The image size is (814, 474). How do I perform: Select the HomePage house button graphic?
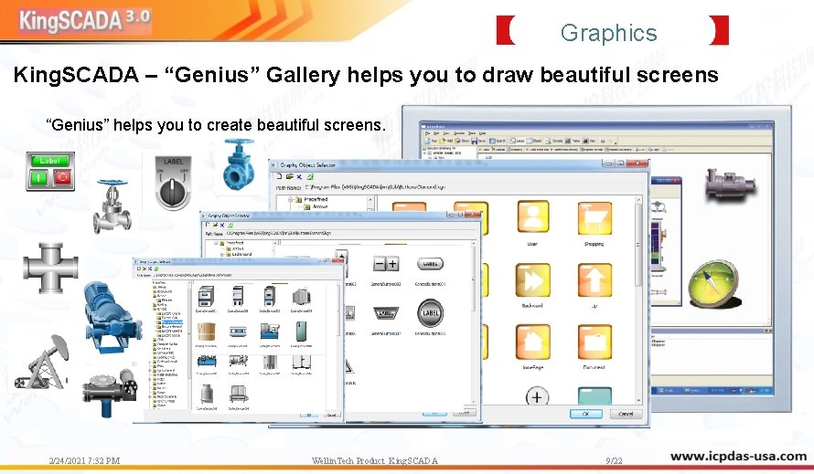pos(532,342)
